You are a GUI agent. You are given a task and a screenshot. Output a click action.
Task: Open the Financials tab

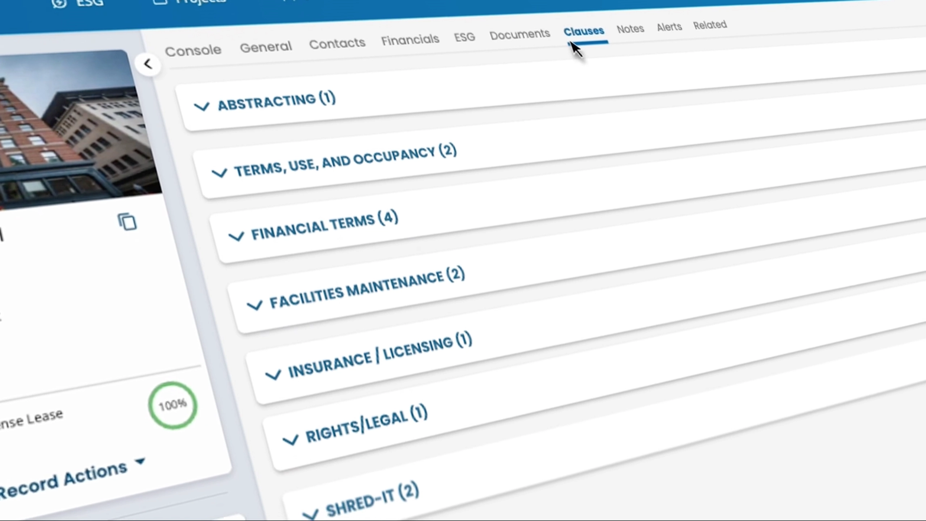click(x=410, y=40)
